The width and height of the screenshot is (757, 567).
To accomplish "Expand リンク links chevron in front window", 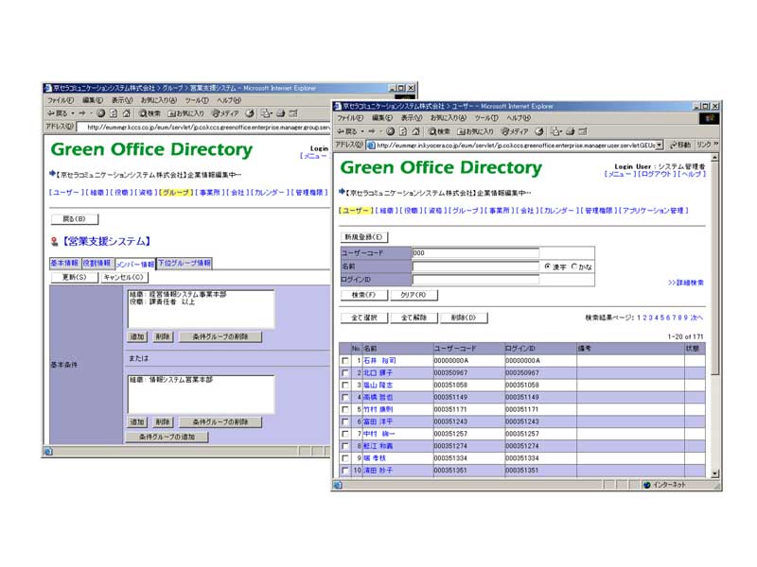I will pyautogui.click(x=716, y=145).
